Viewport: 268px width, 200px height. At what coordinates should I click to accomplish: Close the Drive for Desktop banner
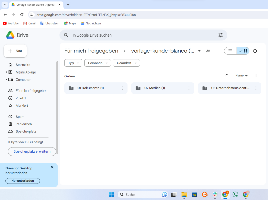click(52, 167)
